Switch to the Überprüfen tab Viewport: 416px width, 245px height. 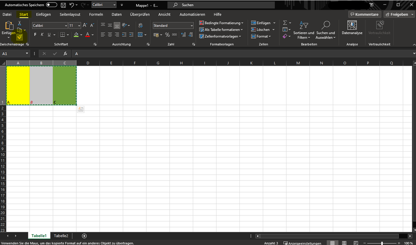coord(140,15)
